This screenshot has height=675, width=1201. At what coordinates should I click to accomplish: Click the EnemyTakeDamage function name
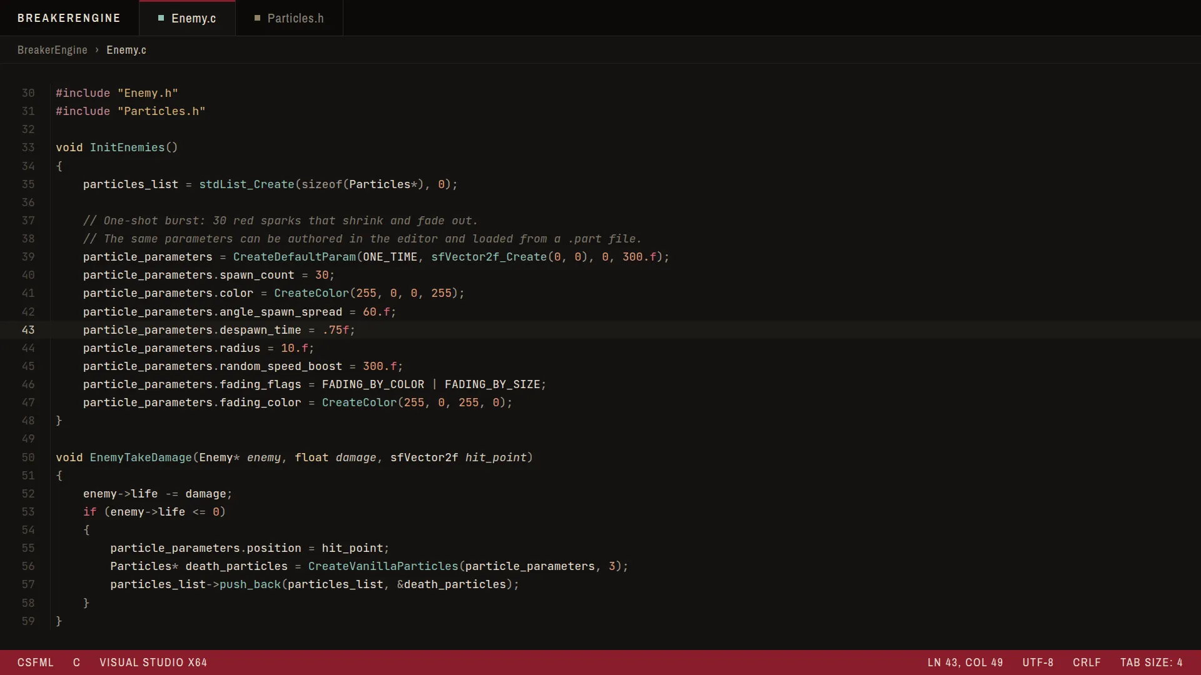[141, 457]
